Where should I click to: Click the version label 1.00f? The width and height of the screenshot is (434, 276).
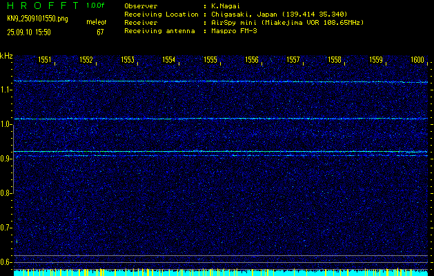tap(95, 6)
